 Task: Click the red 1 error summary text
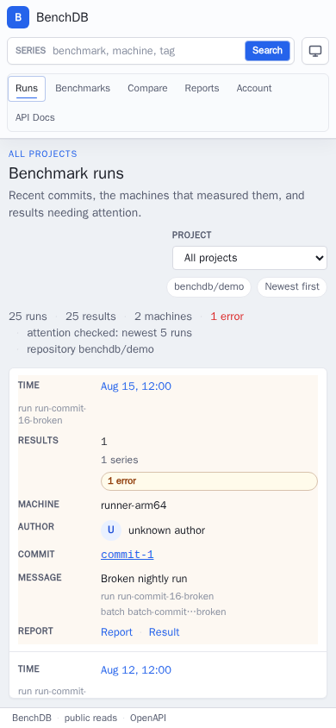(227, 317)
